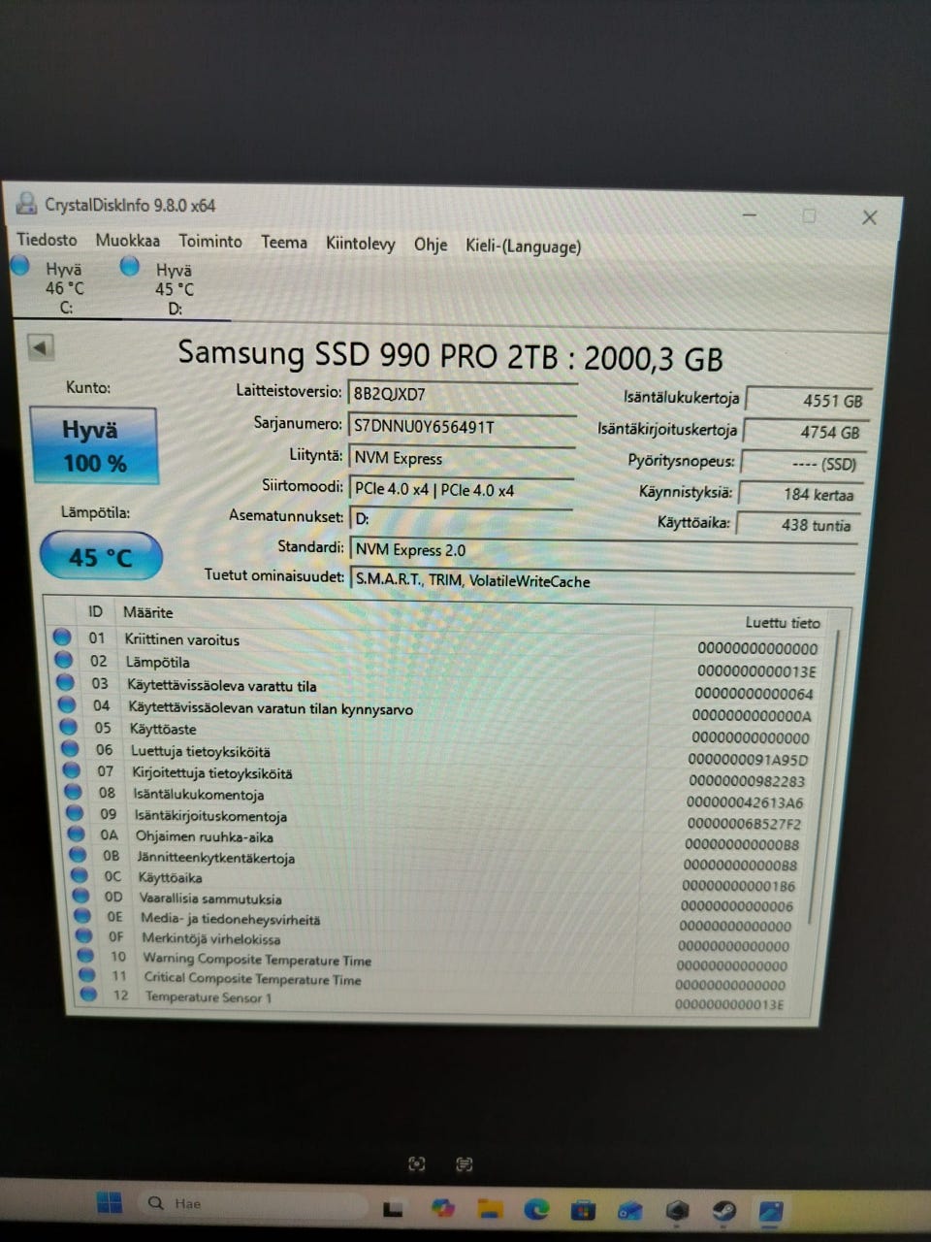The height and width of the screenshot is (1242, 931).
Task: Click the Hyvä 100 % health status button
Action: coord(93,445)
